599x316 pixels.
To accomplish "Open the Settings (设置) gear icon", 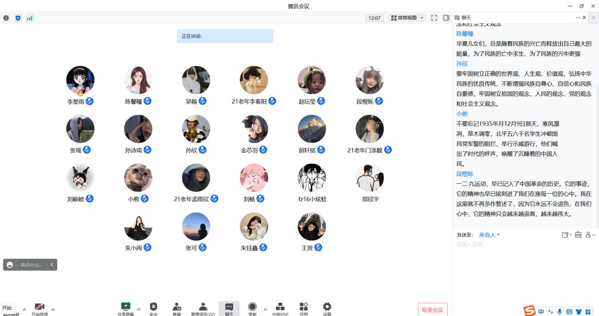I will coord(327,307).
